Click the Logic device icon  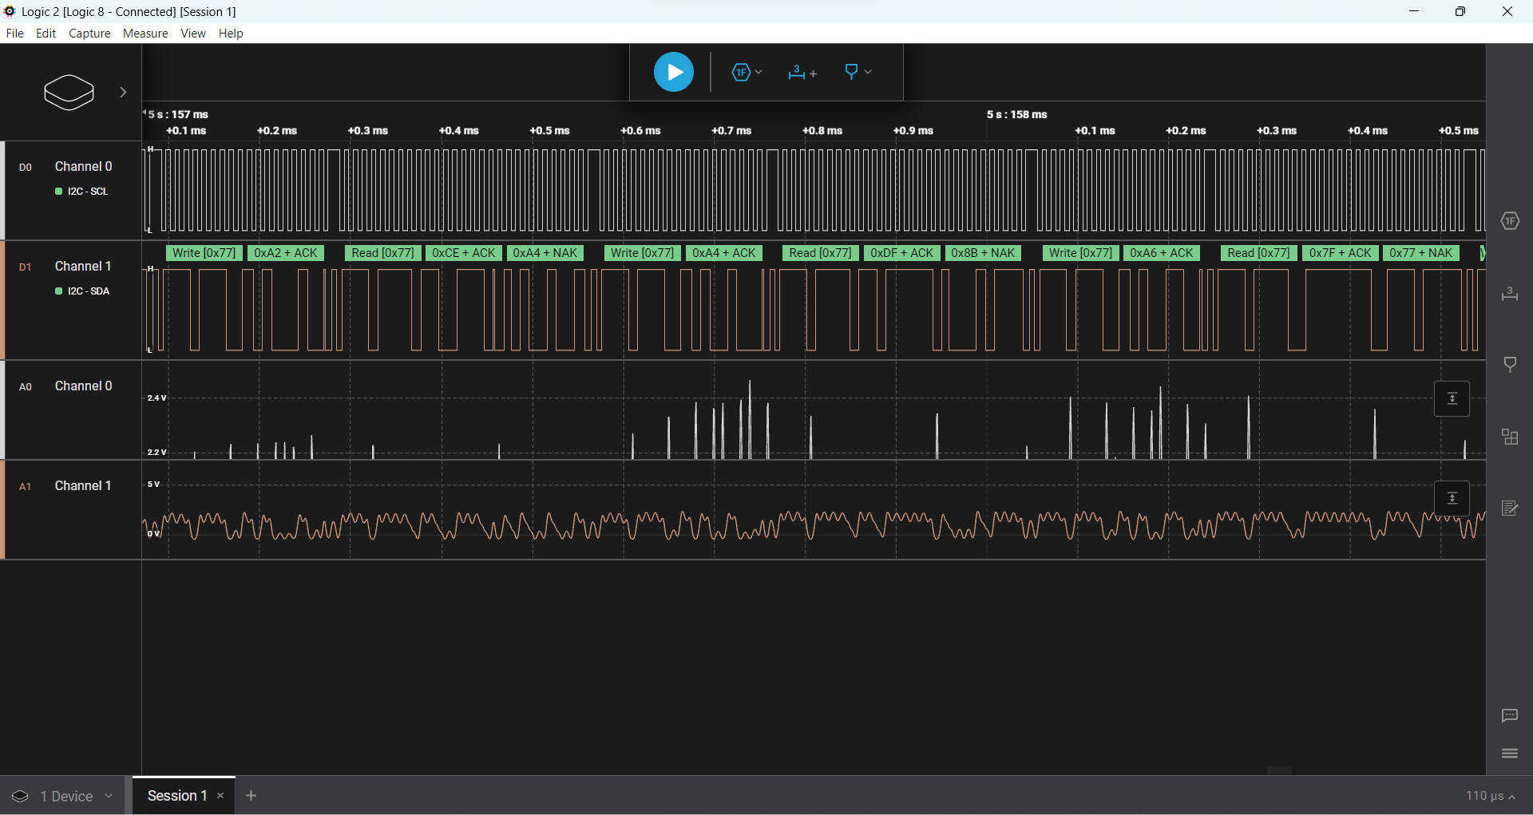tap(69, 92)
